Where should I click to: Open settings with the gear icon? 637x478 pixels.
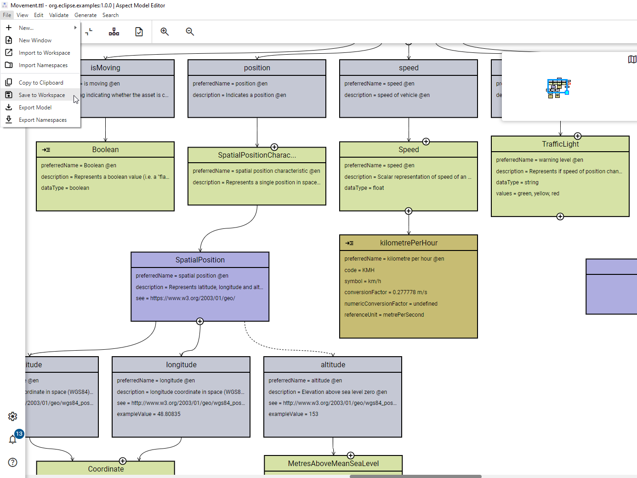(13, 416)
